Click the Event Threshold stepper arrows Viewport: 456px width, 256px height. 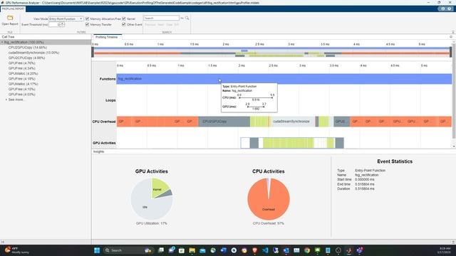tap(63, 25)
